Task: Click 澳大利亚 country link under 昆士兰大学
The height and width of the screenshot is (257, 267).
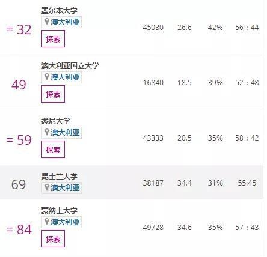Action: pos(65,188)
